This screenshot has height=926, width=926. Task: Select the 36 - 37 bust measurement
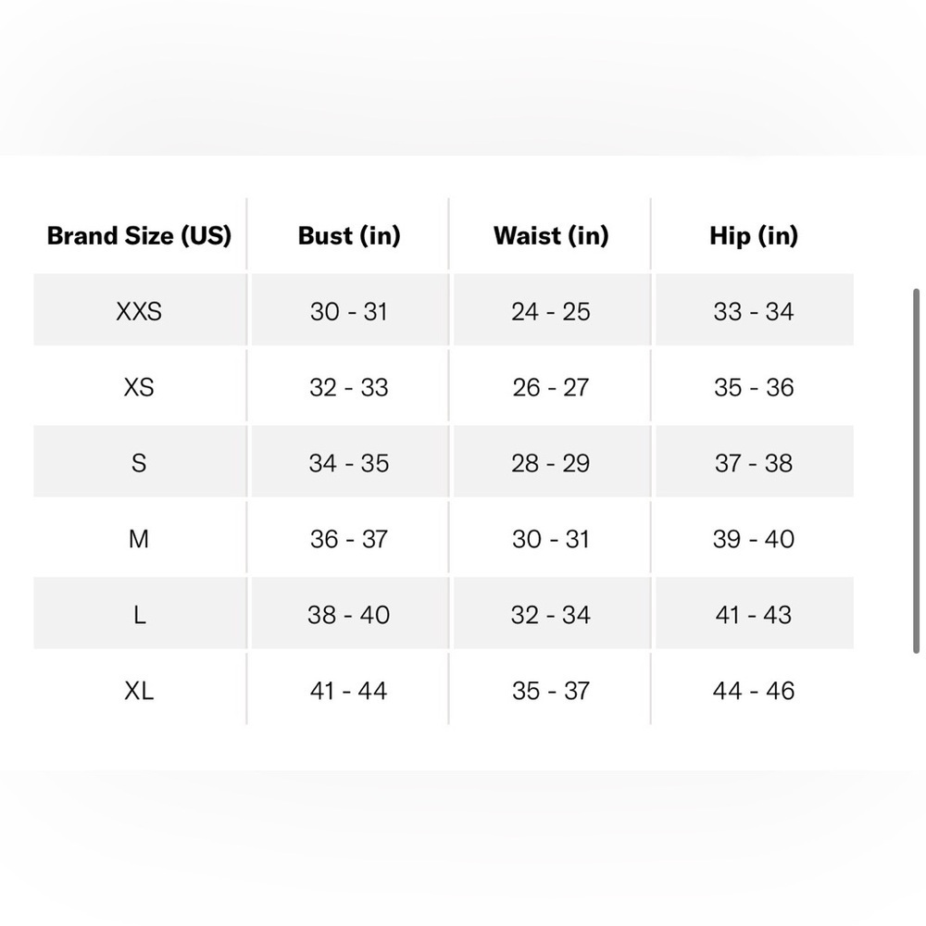[349, 539]
